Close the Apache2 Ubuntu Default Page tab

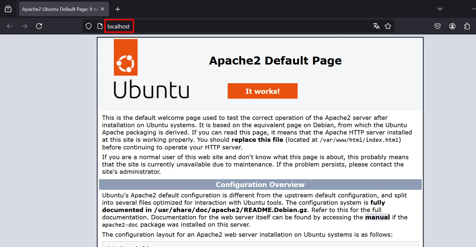102,9
